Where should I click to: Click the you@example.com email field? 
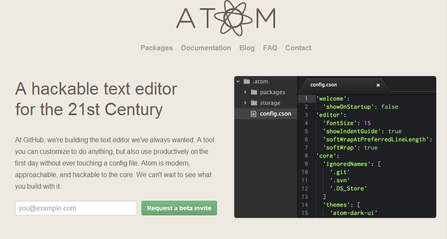pos(76,208)
